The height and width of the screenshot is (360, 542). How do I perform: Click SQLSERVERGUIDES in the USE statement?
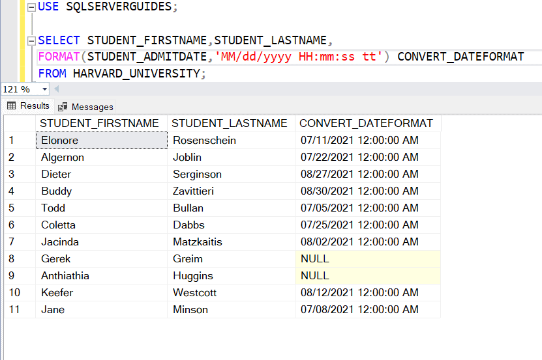119,7
